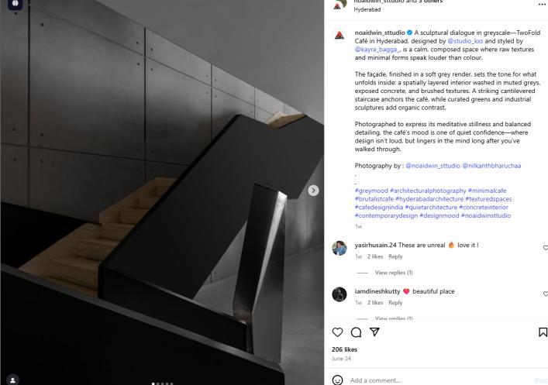
Task: Reply to yasirhusain.24's comment
Action: coord(395,256)
